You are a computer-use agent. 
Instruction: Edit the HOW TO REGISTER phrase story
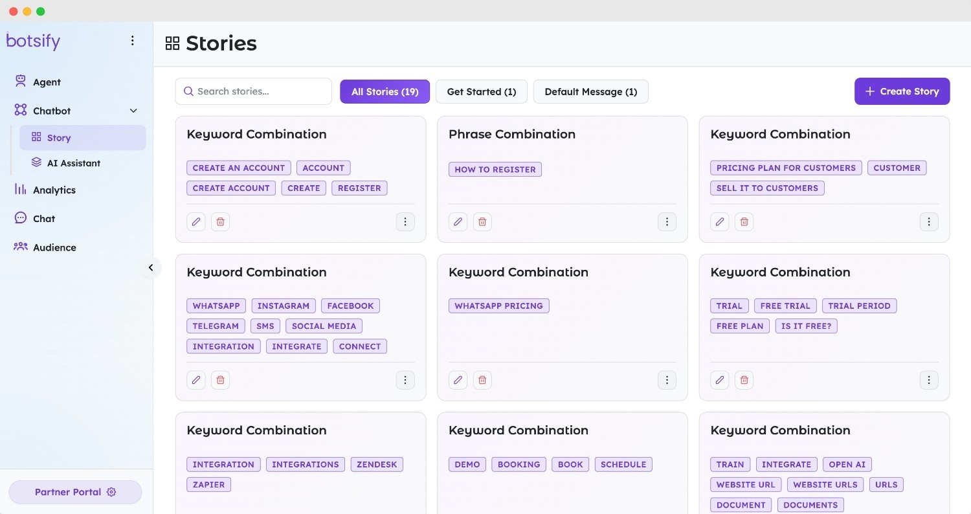point(458,222)
